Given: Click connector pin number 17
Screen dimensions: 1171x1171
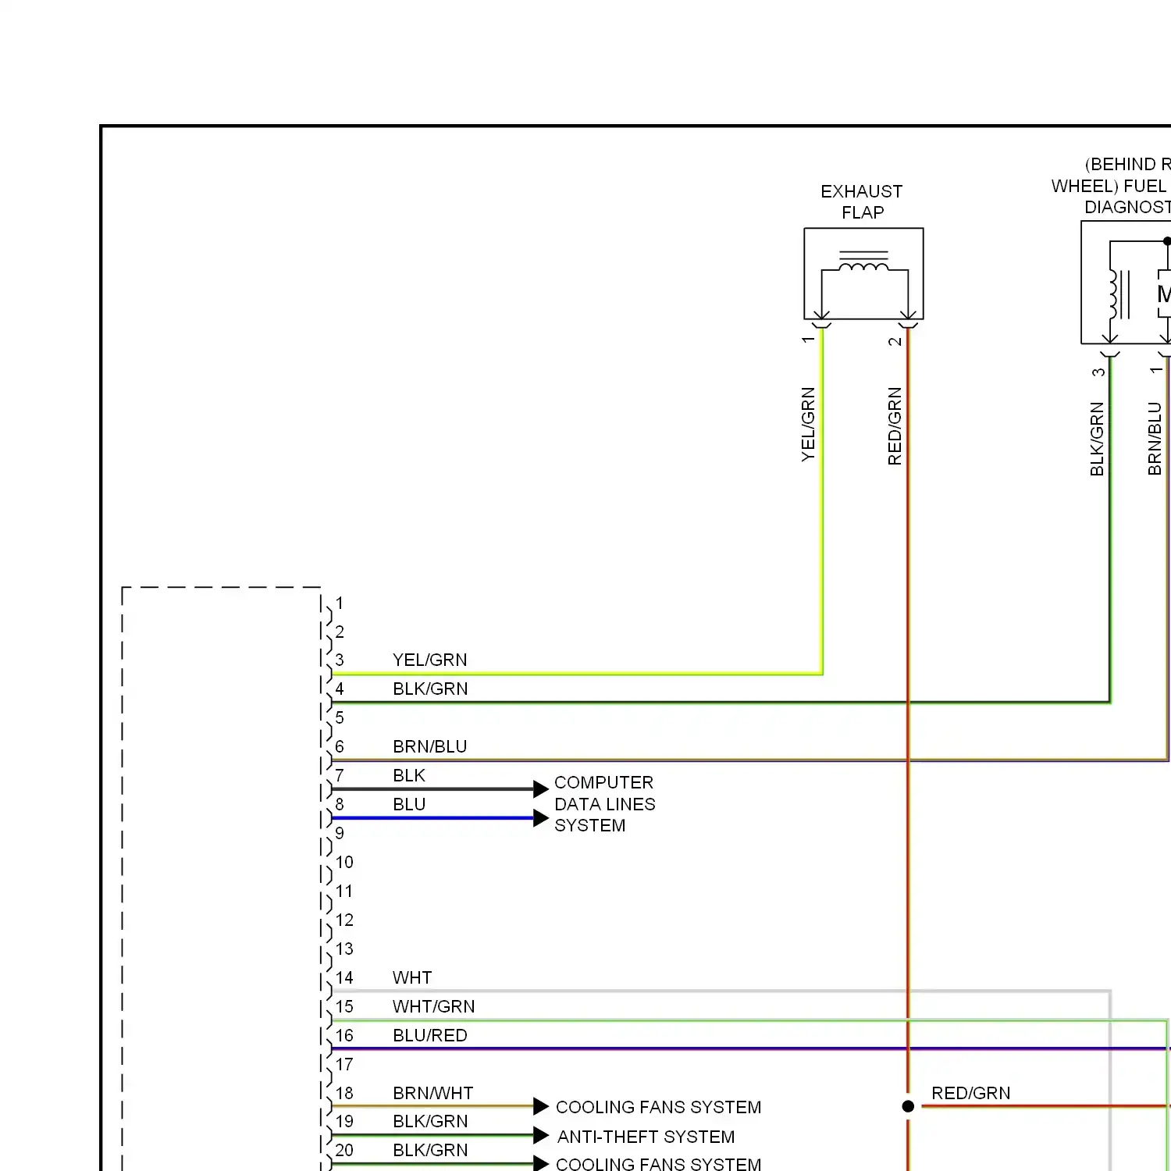Looking at the screenshot, I should tap(344, 1064).
